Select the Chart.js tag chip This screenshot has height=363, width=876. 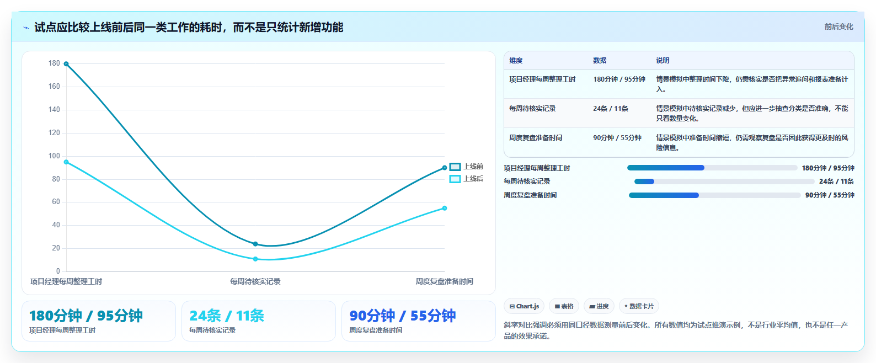[524, 306]
